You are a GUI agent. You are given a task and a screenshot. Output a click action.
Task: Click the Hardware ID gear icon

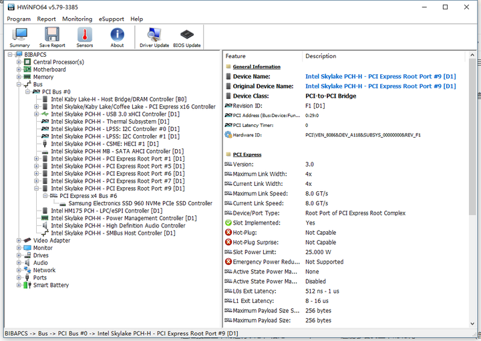pyautogui.click(x=228, y=135)
